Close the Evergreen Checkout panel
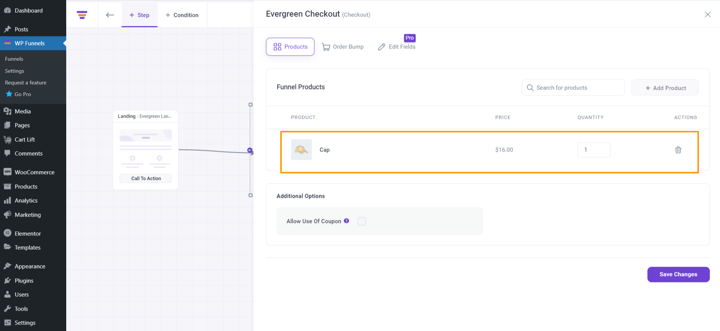720x331 pixels. click(708, 14)
